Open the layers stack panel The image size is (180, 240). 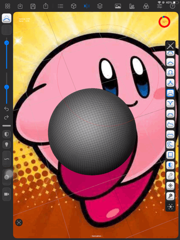100,6
